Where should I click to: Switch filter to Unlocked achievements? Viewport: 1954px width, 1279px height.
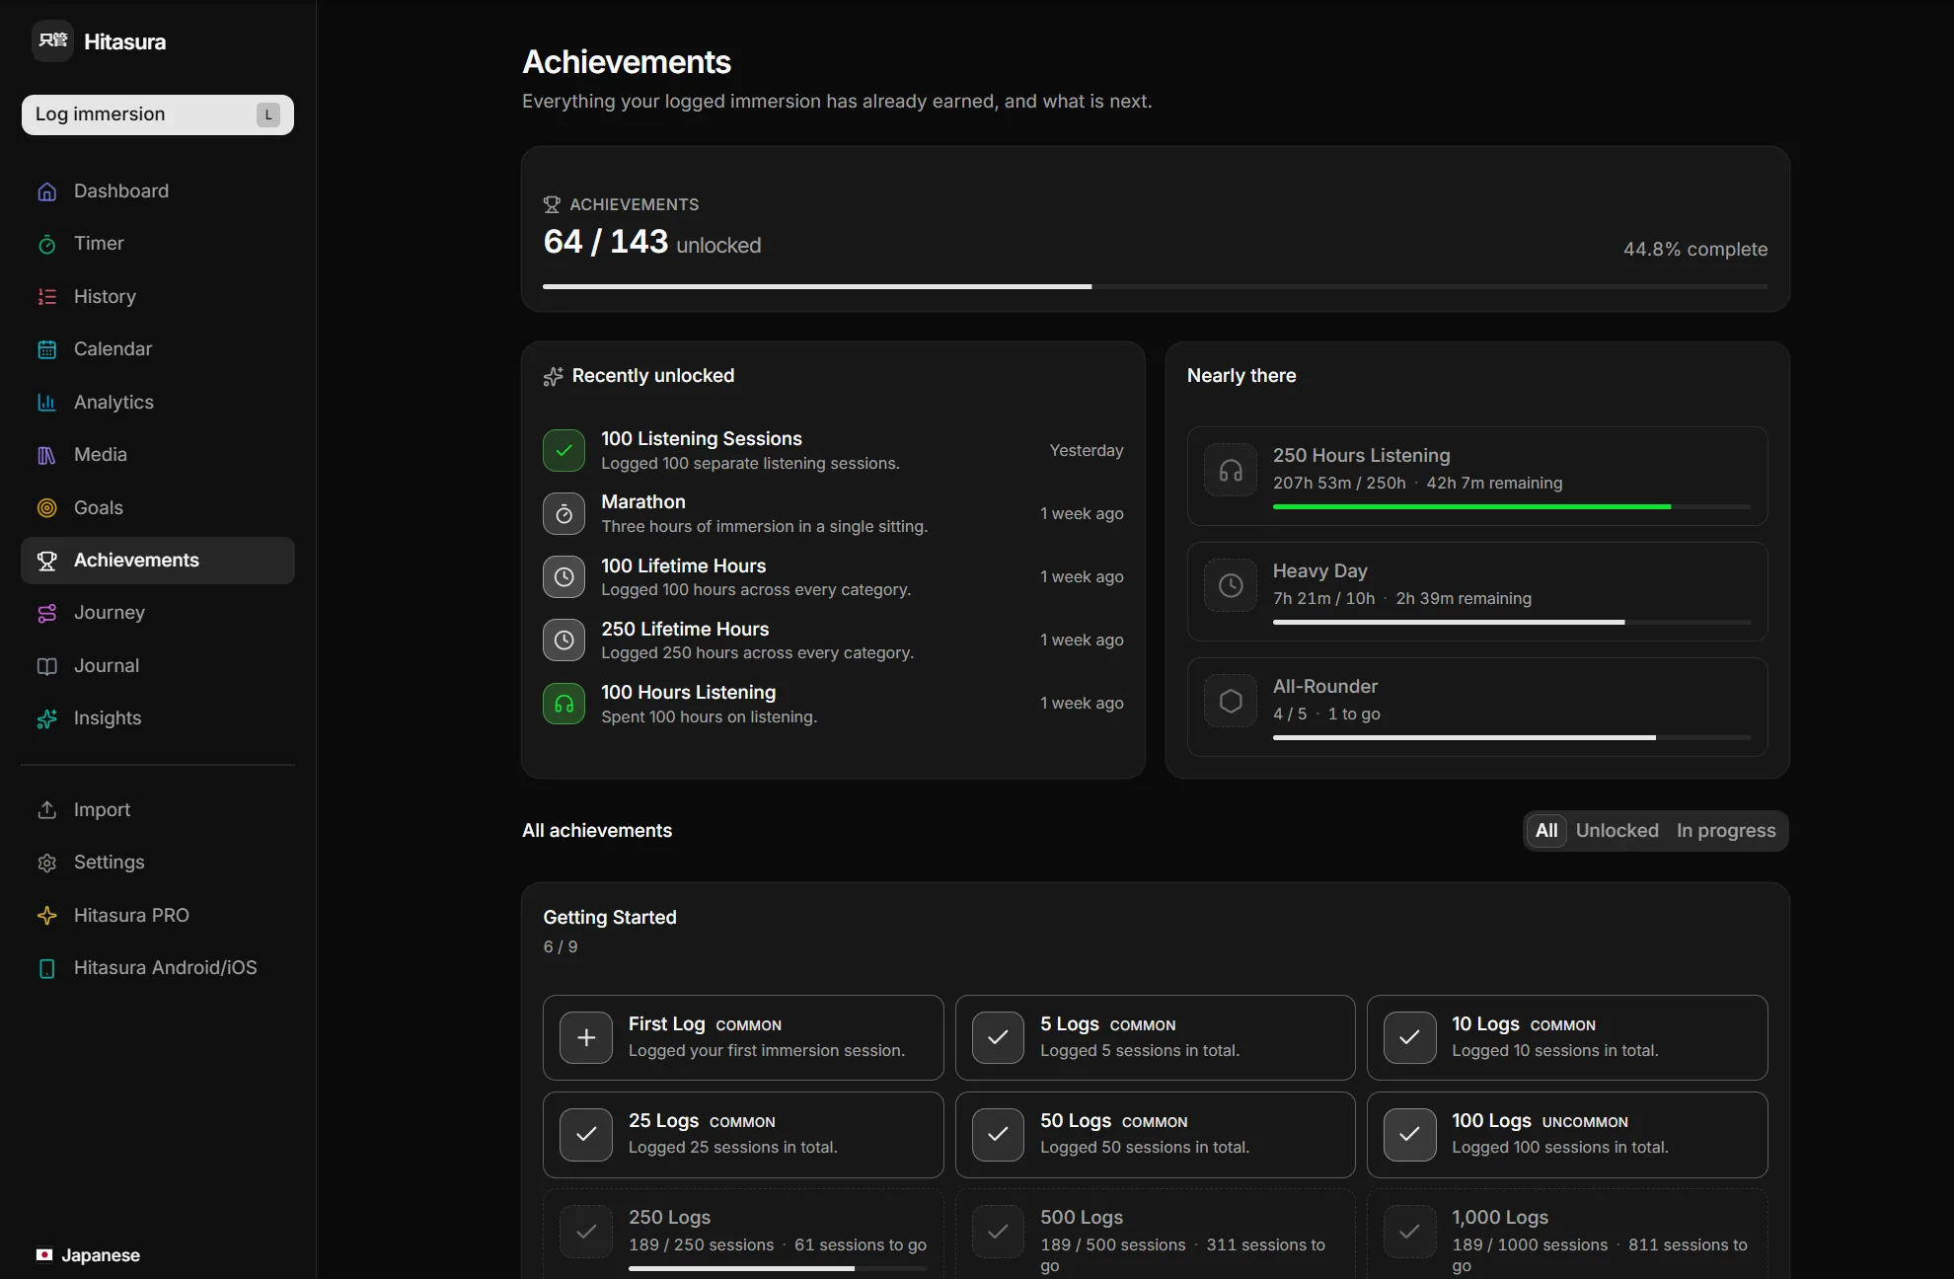pos(1616,831)
